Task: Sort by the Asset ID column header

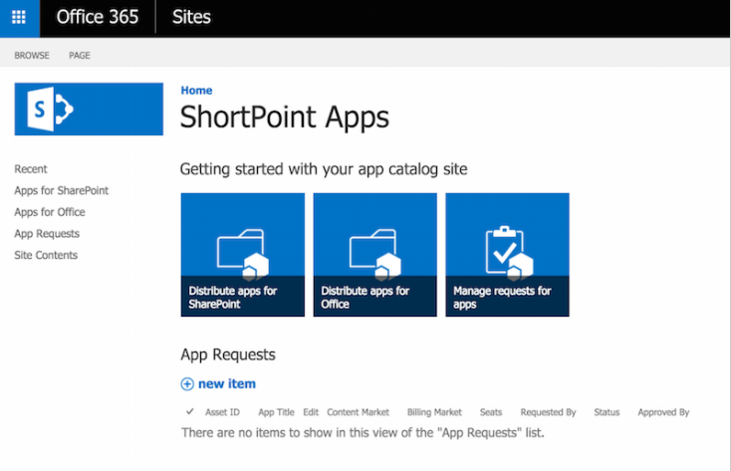Action: tap(222, 412)
